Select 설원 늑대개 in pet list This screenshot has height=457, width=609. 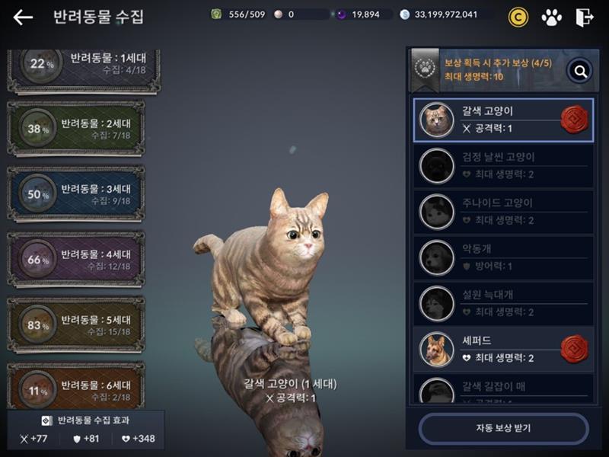coord(503,303)
